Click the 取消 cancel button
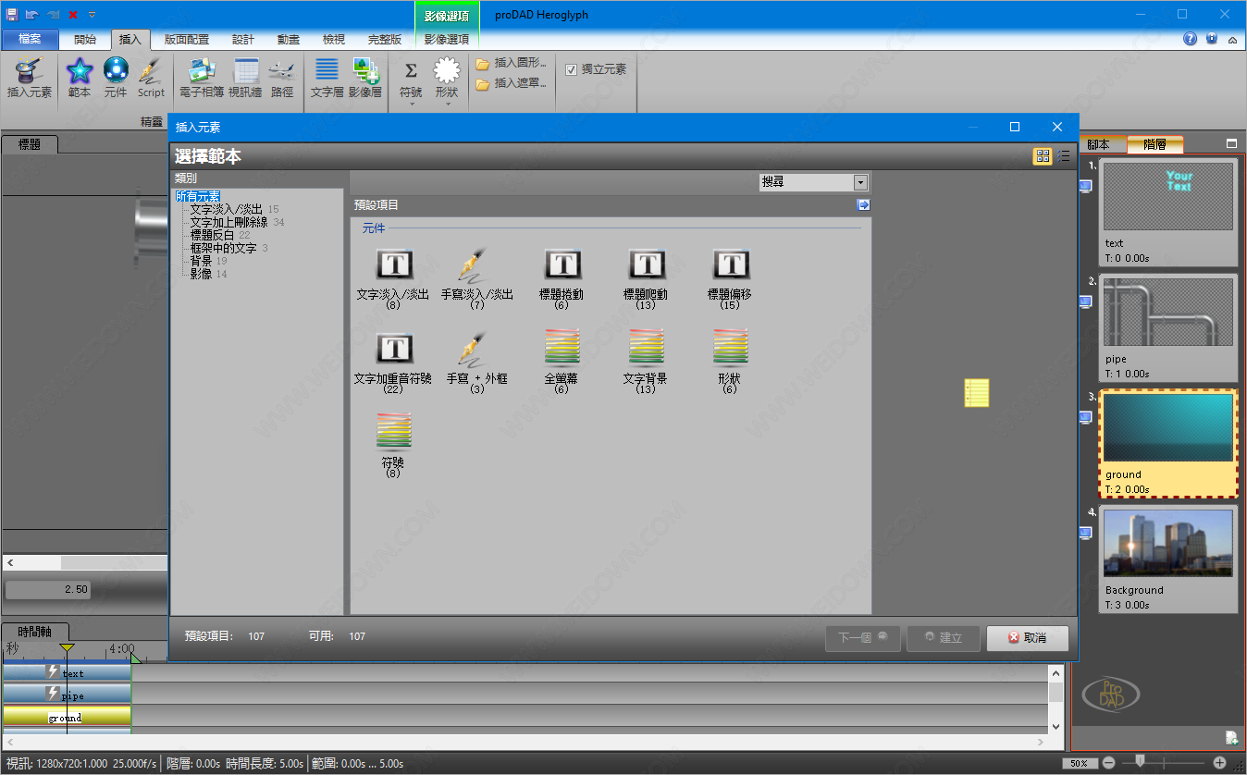This screenshot has height=775, width=1247. click(x=1028, y=638)
